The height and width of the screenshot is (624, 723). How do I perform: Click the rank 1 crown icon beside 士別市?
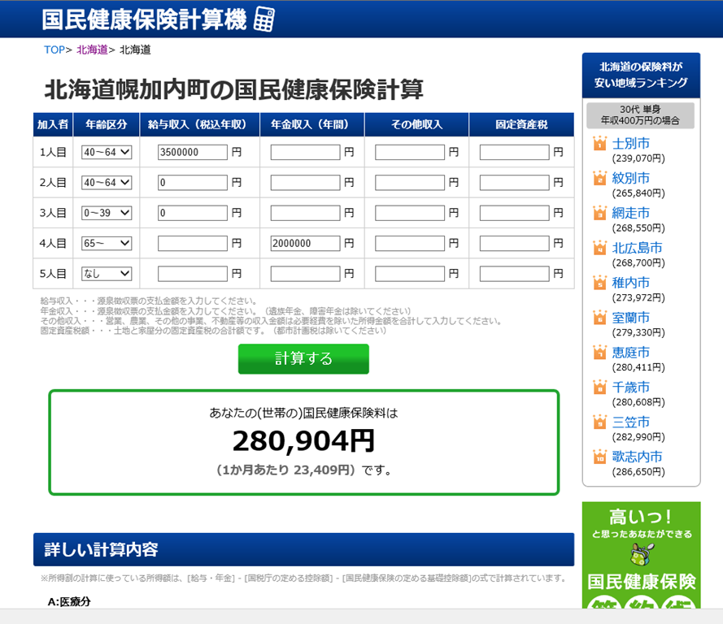click(600, 145)
